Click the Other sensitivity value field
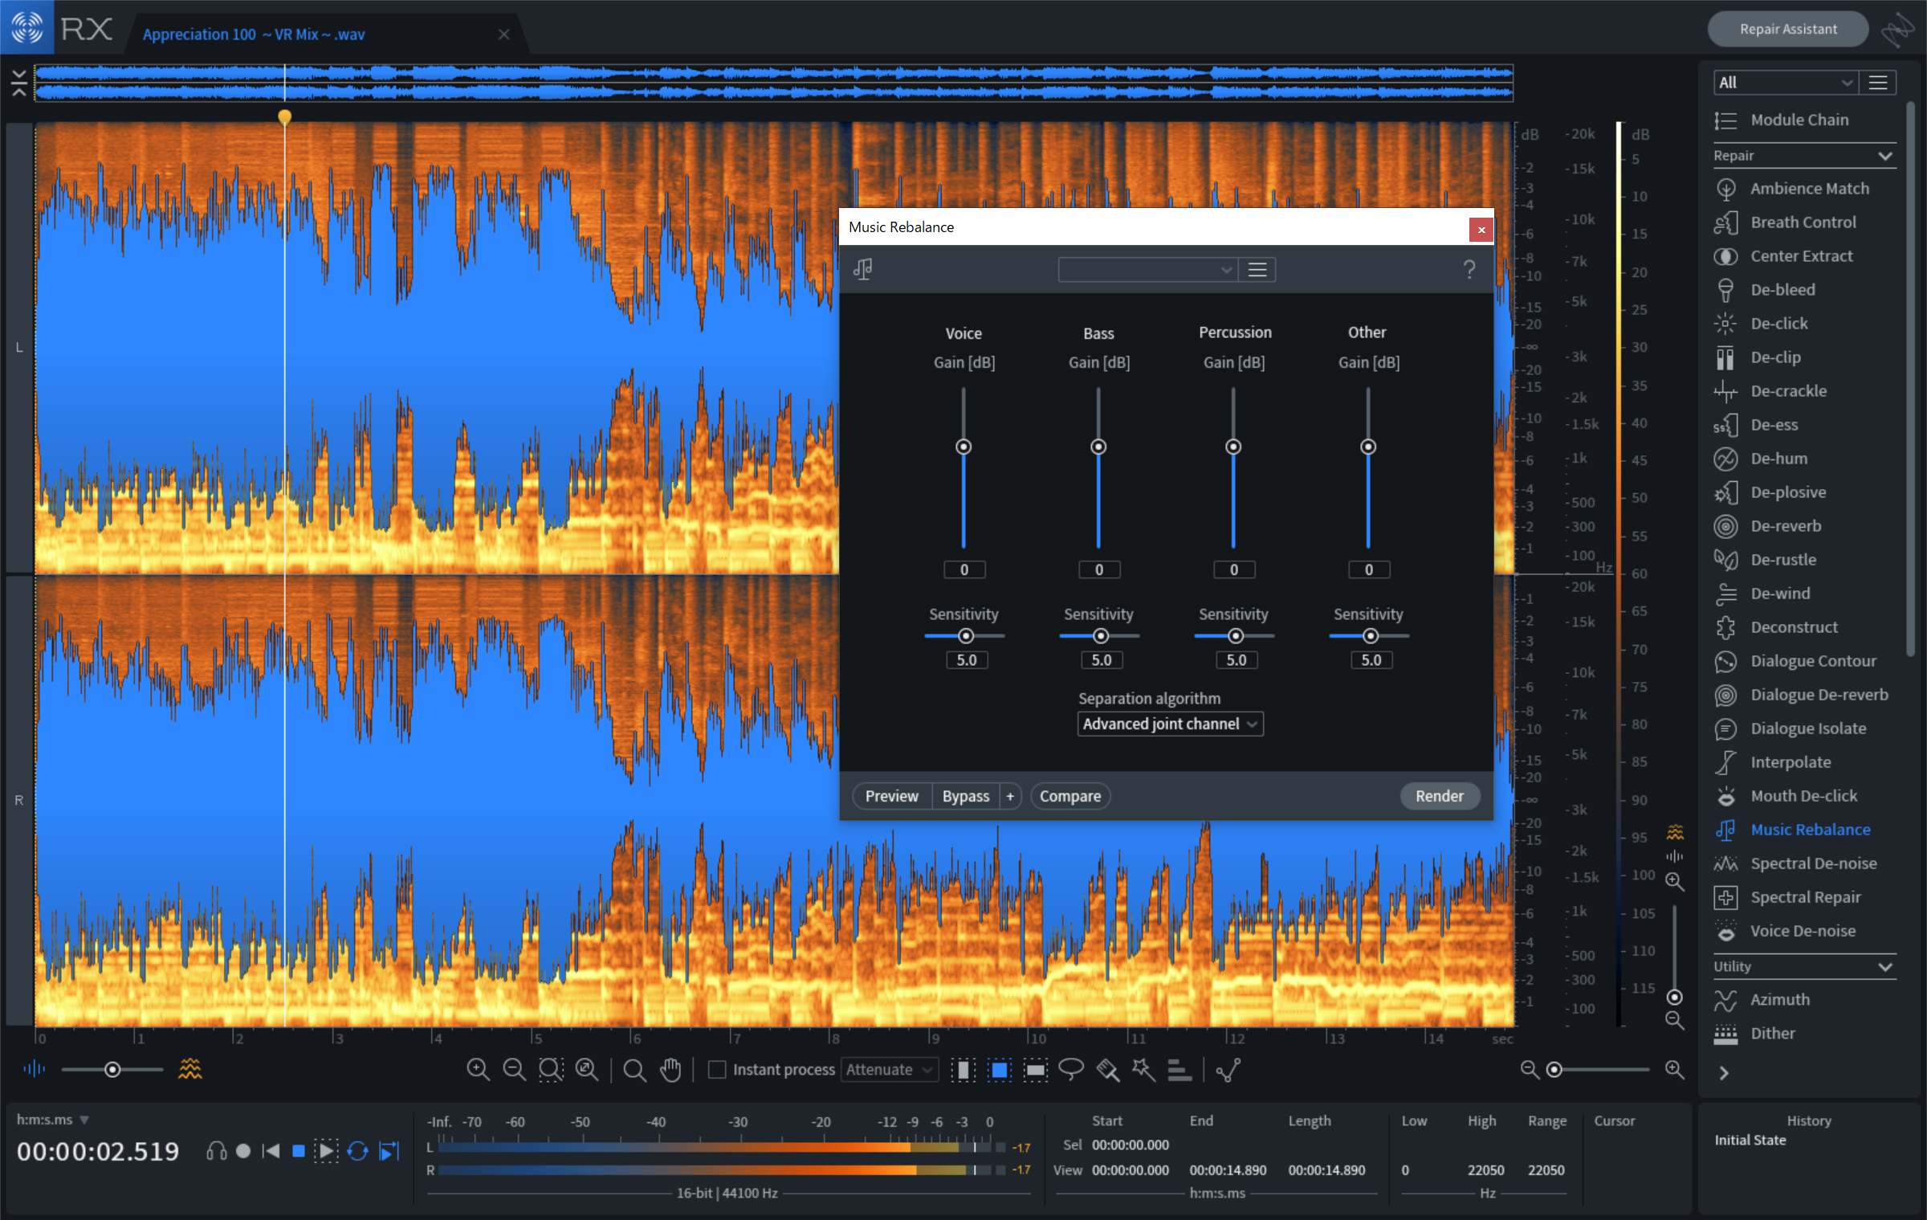 click(x=1371, y=660)
